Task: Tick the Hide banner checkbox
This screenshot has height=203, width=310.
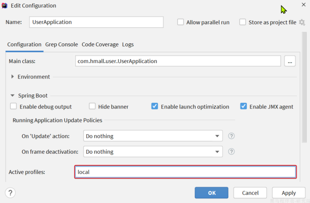Action: 92,106
